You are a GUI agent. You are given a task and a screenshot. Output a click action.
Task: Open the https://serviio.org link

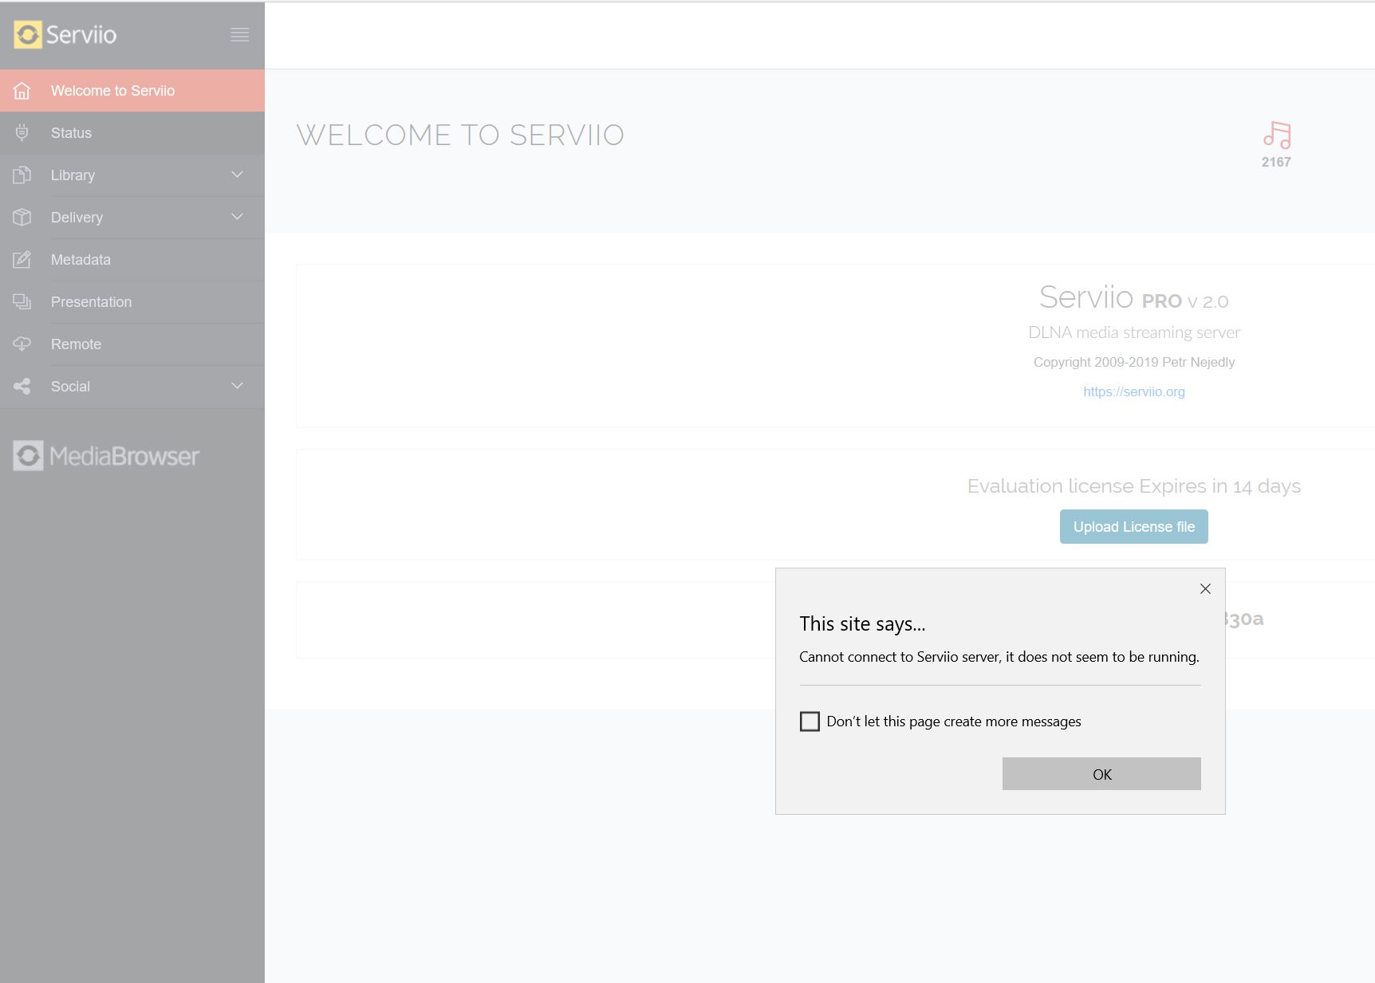[x=1133, y=391]
